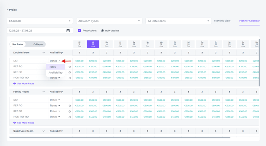This screenshot has height=146, width=266.
Task: Collapse the Double Room section chevron
Action: pos(44,53)
